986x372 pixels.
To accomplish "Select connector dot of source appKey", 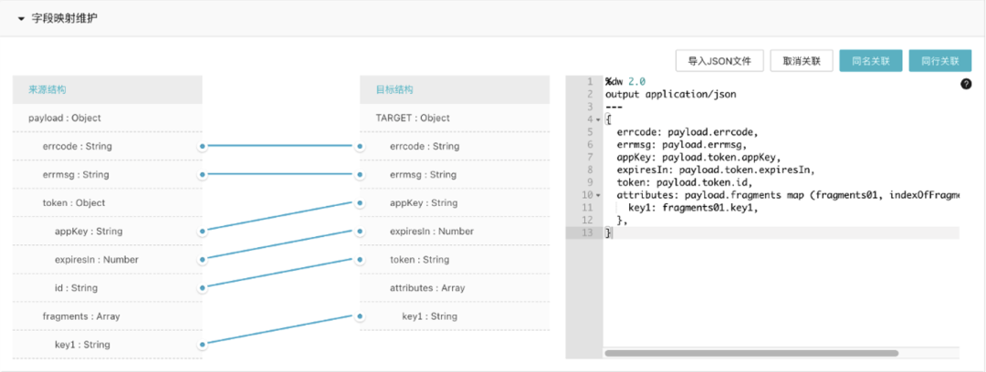I will pos(202,231).
